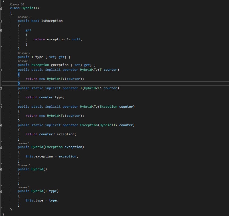The height and width of the screenshot is (216, 229).
Task: Collapse operator Hybrid<T>(T counter) block
Action: pyautogui.click(x=1, y=70)
